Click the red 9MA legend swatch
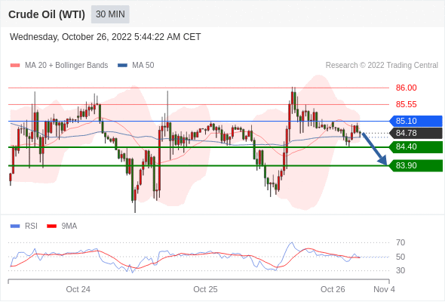445x302 pixels. point(51,226)
